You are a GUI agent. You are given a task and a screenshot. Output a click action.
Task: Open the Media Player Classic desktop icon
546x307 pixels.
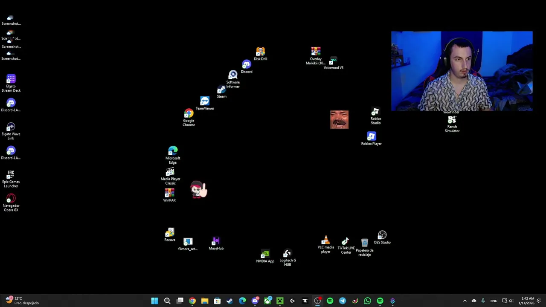[170, 177]
